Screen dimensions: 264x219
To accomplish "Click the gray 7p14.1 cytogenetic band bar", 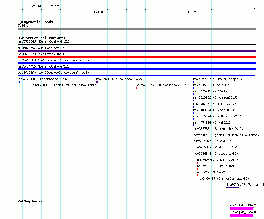I will 136,29.
